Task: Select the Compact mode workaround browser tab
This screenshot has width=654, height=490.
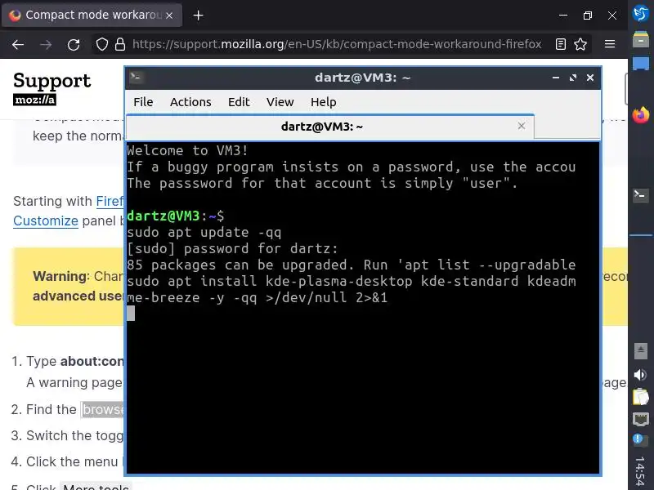Action: point(92,16)
